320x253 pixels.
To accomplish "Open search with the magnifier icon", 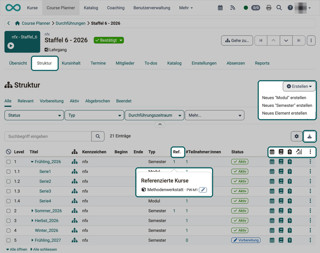I will 279,8.
